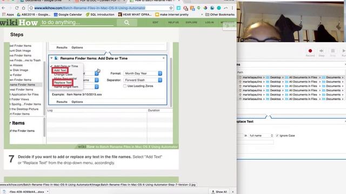Open EXPLORE in wikiHow header
The width and height of the screenshot is (346, 194).
click(x=191, y=23)
